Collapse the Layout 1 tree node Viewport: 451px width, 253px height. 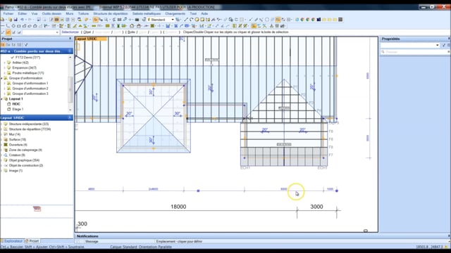tap(1, 98)
